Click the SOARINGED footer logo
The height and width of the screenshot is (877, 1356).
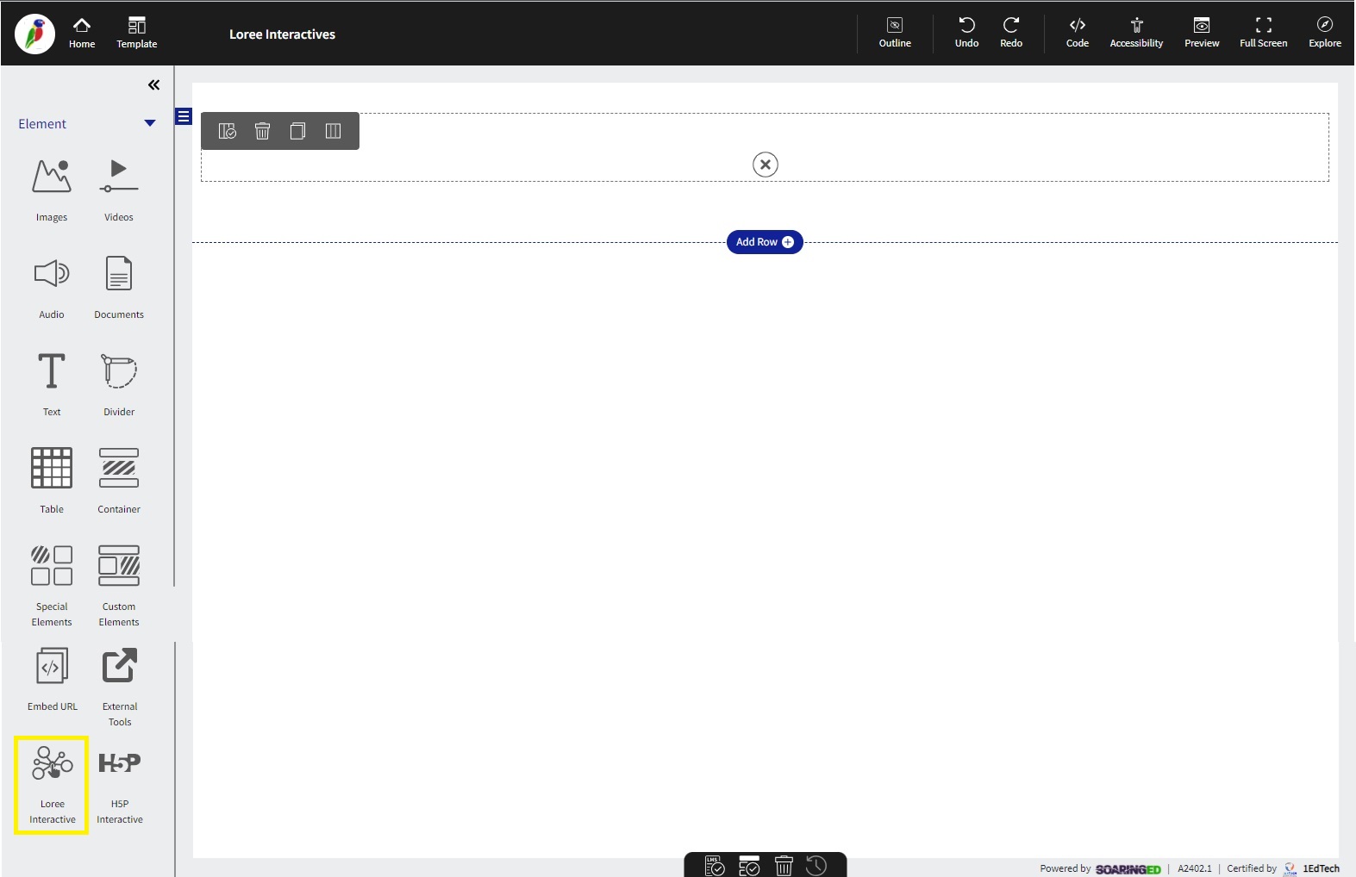coord(1128,869)
